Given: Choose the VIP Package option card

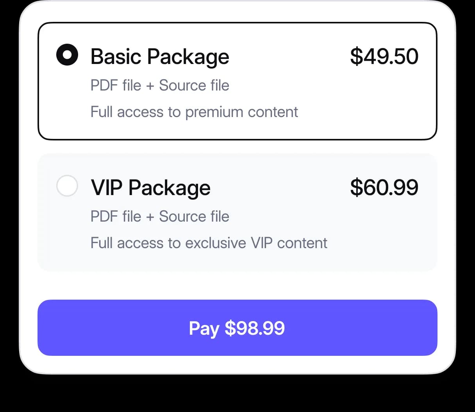Looking at the screenshot, I should (x=237, y=212).
